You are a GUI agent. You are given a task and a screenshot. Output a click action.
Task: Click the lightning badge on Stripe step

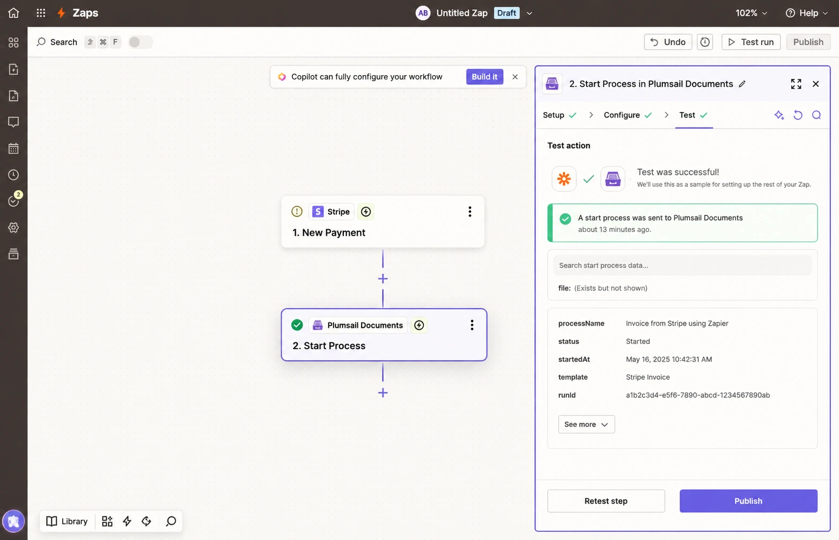(366, 211)
